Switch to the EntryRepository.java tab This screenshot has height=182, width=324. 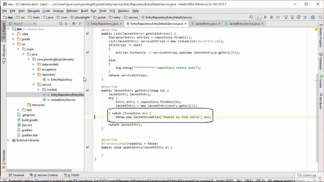click(x=105, y=24)
